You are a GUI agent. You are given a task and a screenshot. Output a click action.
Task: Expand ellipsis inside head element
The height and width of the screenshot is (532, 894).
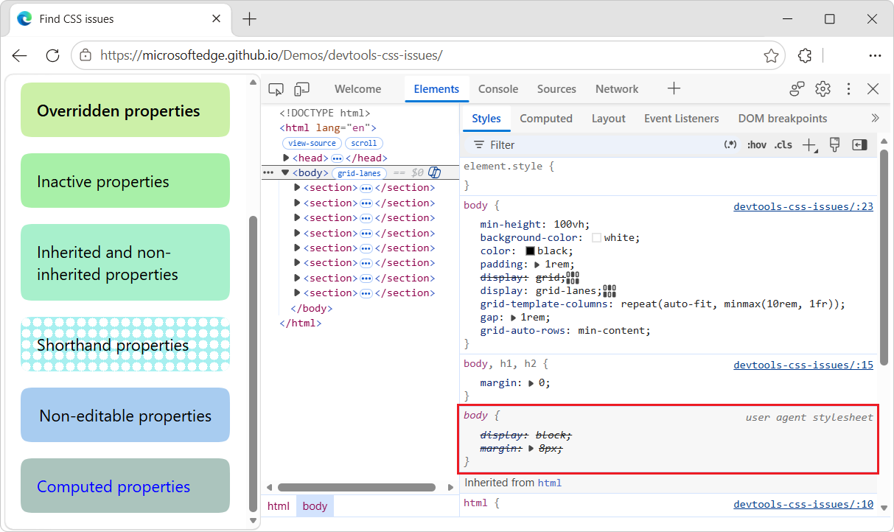coord(337,158)
